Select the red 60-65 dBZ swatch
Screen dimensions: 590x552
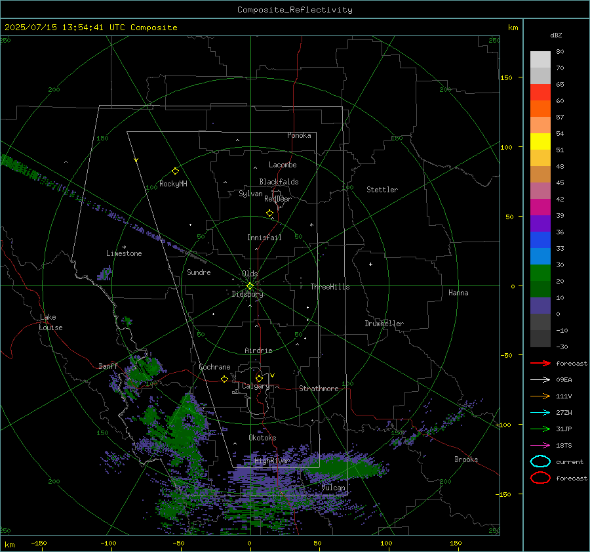pyautogui.click(x=540, y=93)
